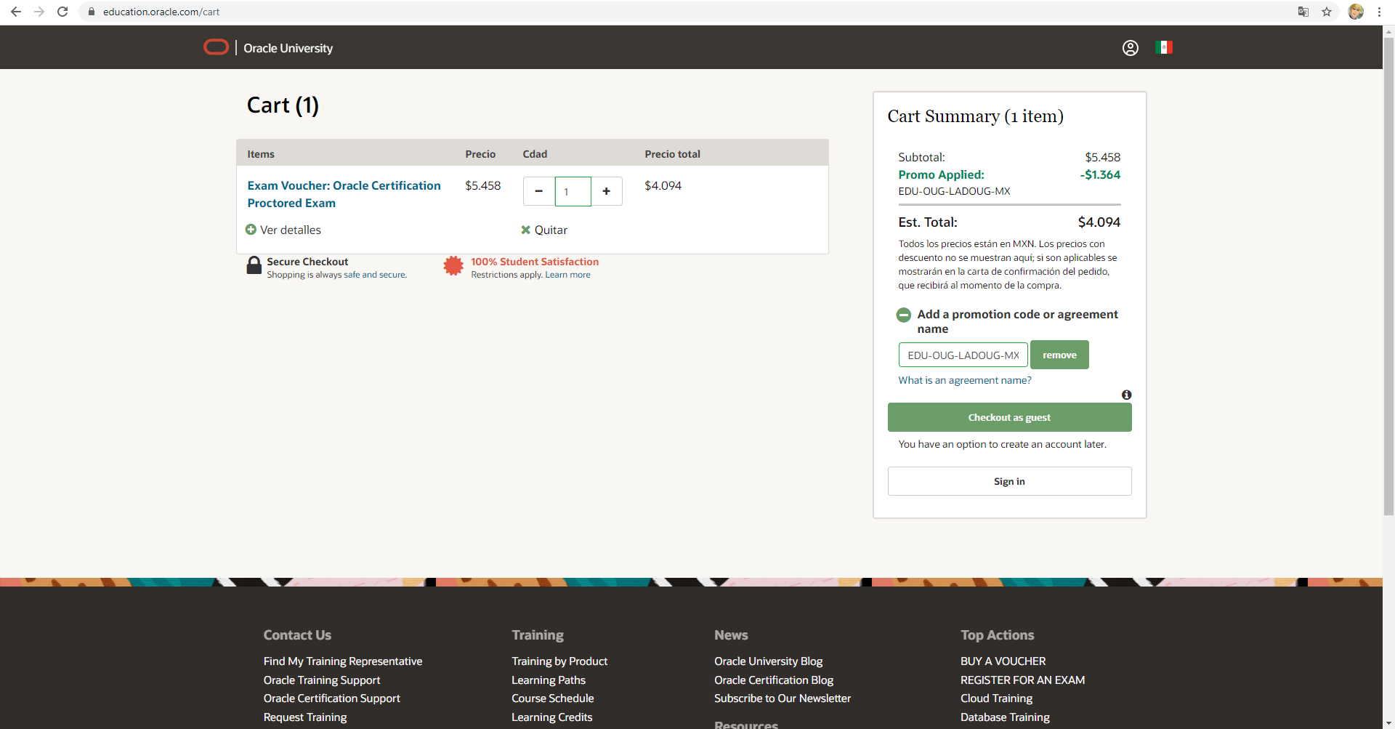Open What is an agreement name link

pos(965,380)
